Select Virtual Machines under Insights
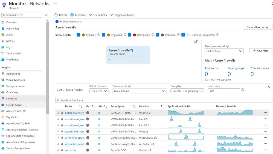Screen dimensions: 273x154 (15, 80)
